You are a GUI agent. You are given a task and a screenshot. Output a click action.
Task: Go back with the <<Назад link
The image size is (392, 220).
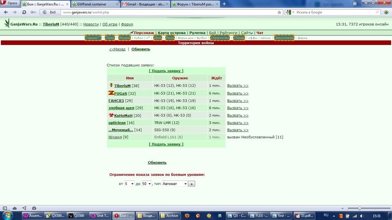[x=117, y=49]
